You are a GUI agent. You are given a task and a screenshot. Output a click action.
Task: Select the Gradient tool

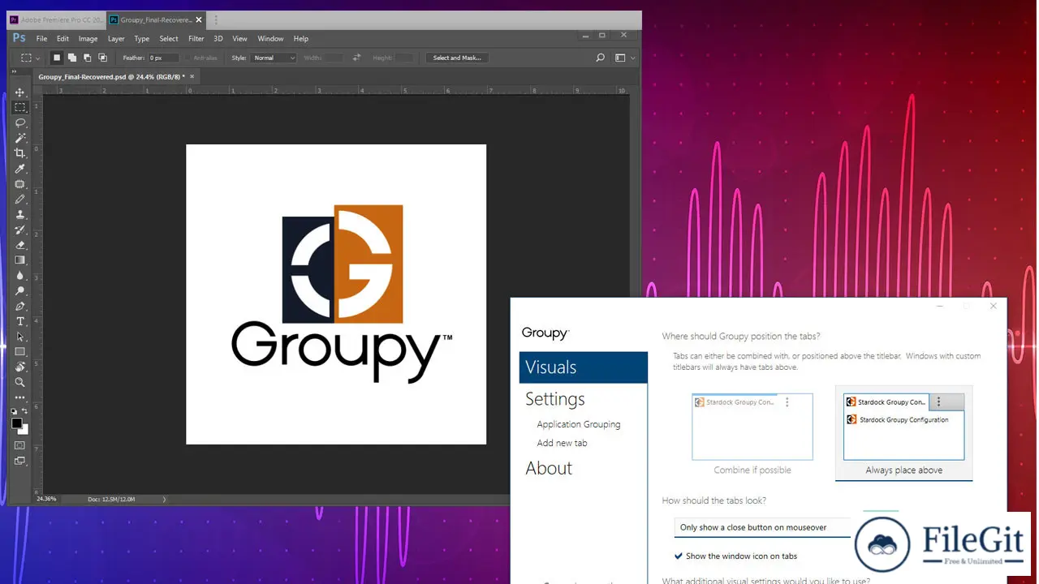(x=20, y=260)
